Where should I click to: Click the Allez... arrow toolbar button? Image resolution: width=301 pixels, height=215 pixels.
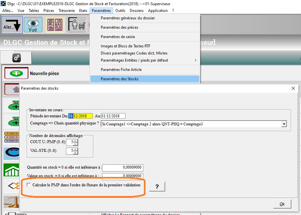12,25
